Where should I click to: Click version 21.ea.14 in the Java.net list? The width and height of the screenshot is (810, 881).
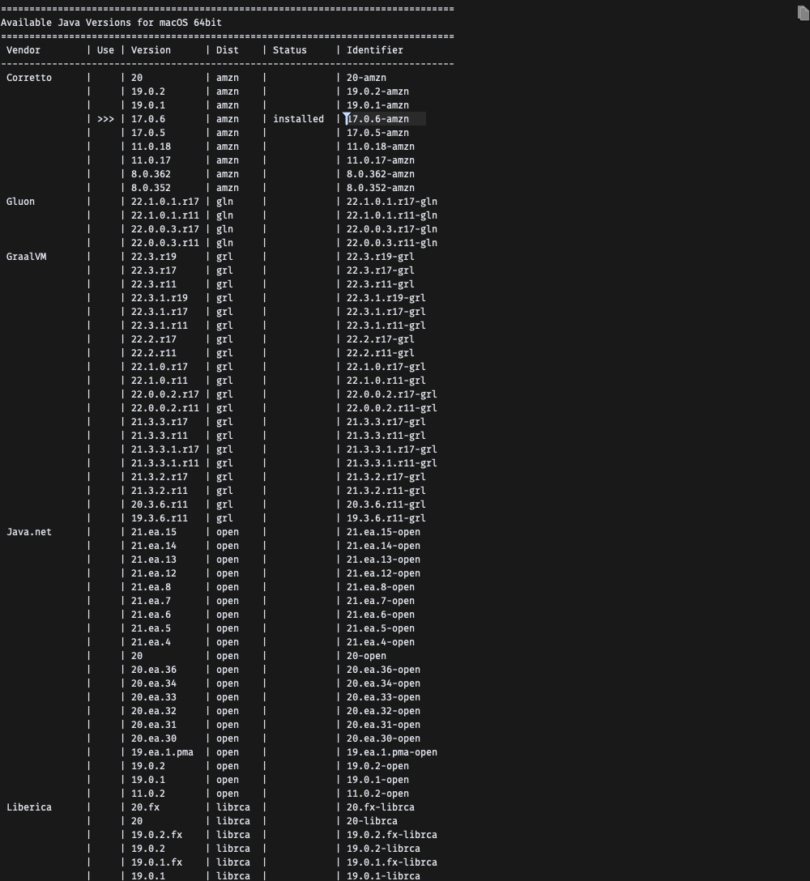tap(153, 546)
